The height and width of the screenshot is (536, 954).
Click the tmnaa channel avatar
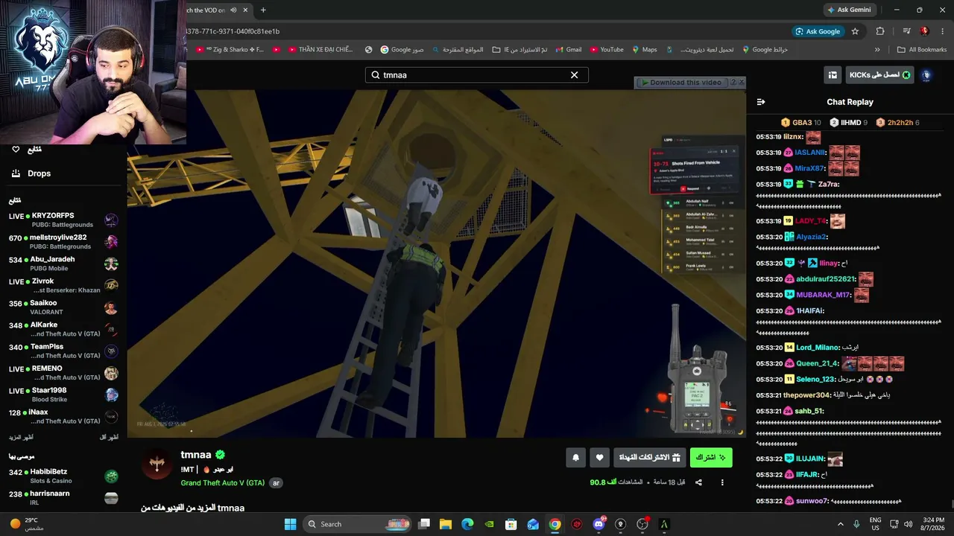(x=157, y=465)
